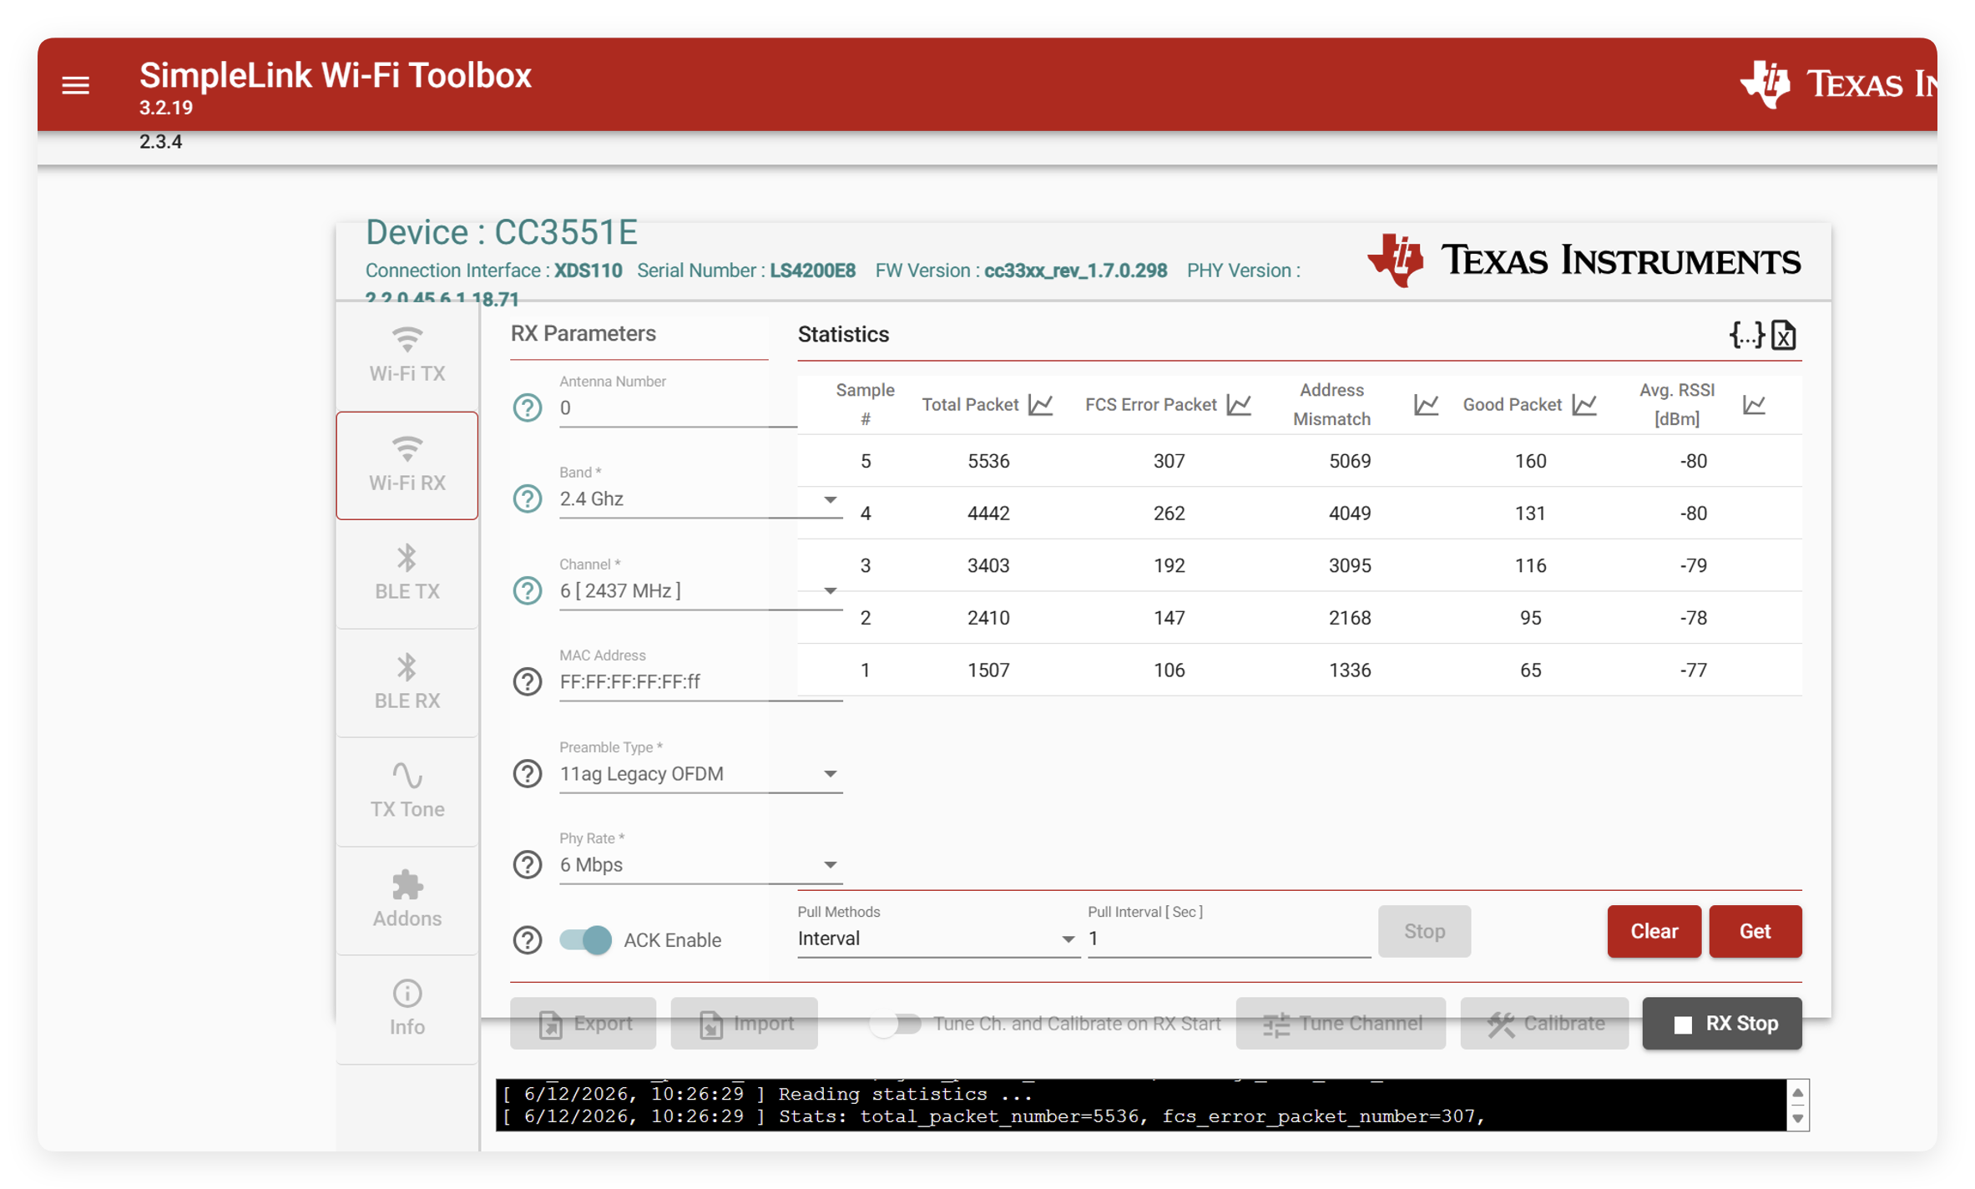Viewport: 1975px width, 1189px height.
Task: Expand the Band dropdown
Action: point(830,499)
